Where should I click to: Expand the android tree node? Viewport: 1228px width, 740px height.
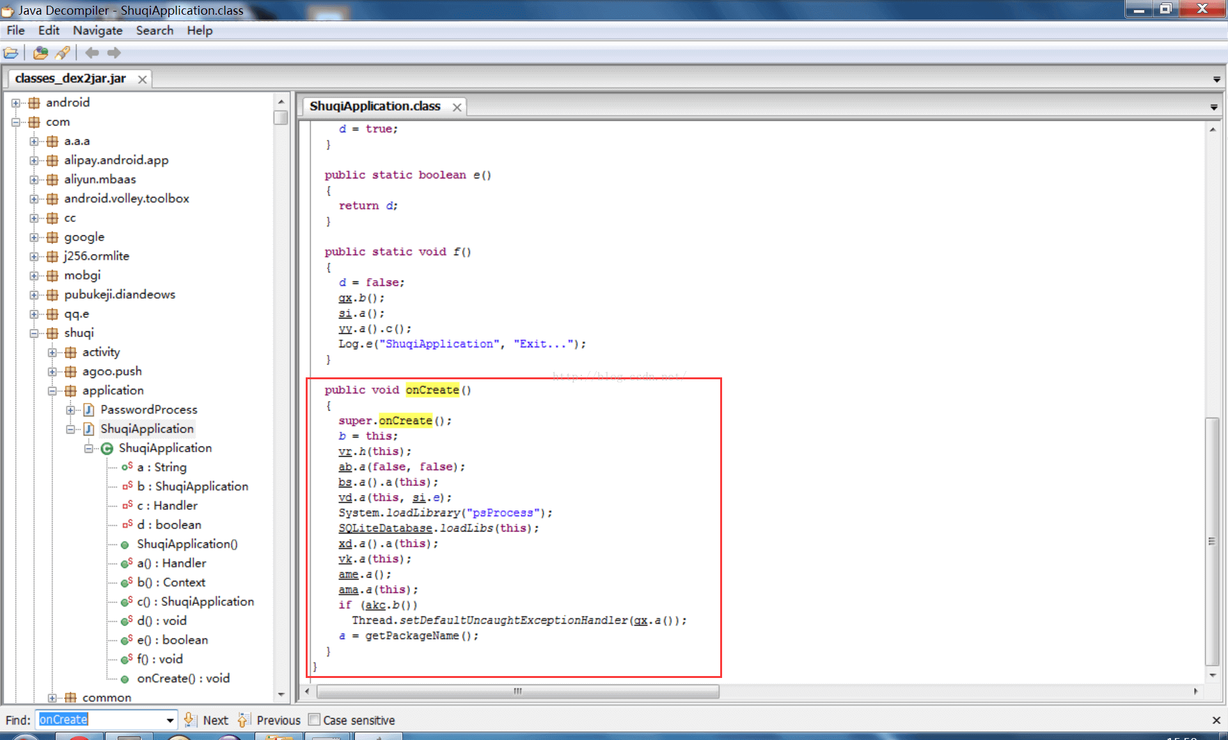click(x=16, y=102)
